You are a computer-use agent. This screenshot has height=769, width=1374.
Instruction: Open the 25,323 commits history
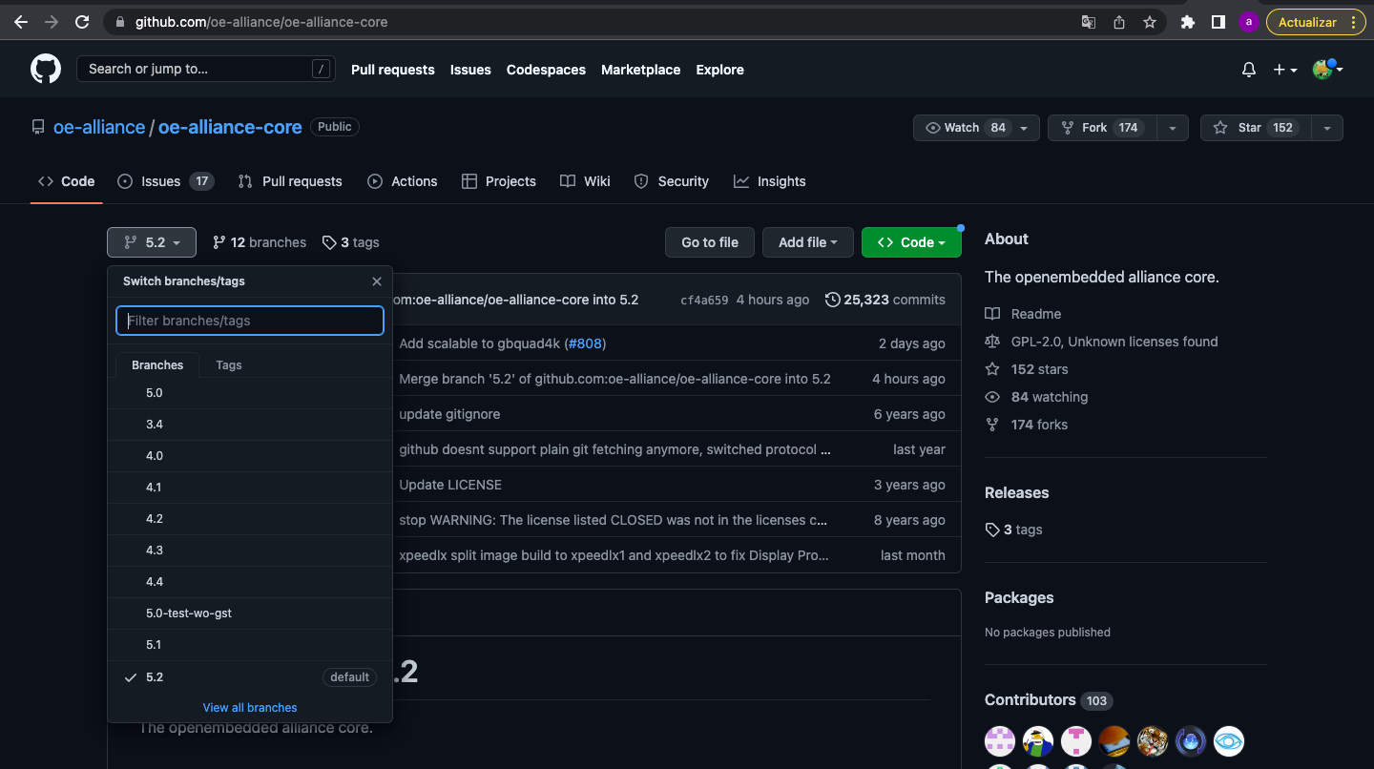point(885,300)
